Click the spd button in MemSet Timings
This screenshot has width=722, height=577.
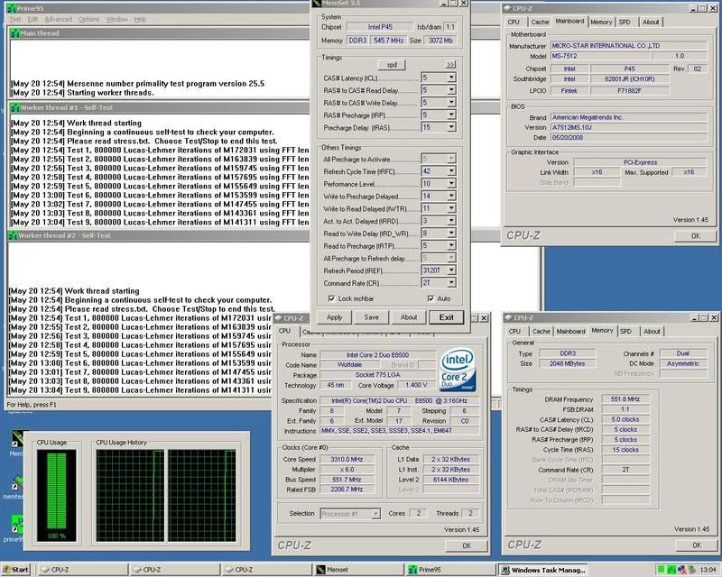click(x=392, y=65)
